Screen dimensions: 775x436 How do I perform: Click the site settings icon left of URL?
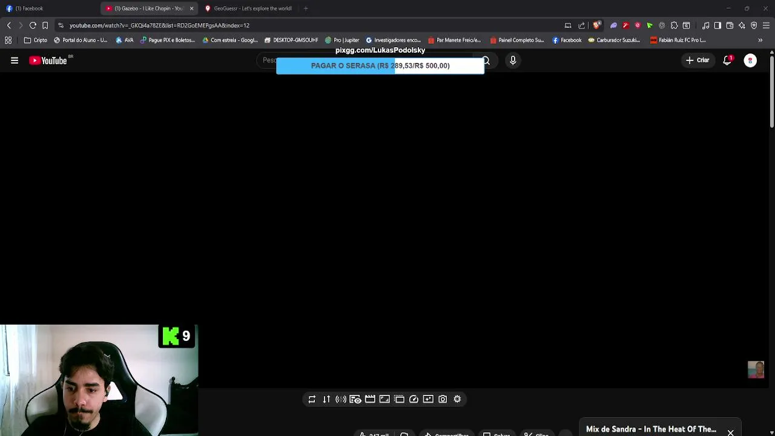coord(61,25)
